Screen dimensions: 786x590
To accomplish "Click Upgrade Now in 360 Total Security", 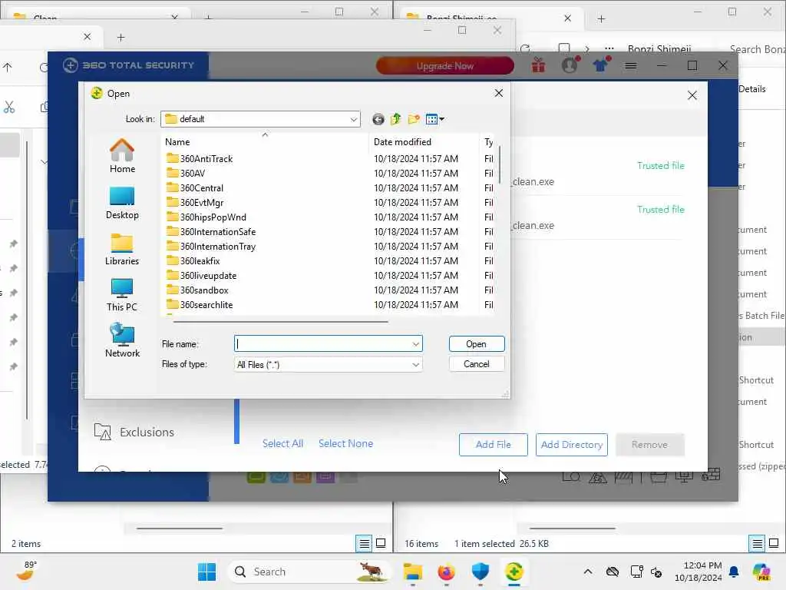I will (x=444, y=66).
